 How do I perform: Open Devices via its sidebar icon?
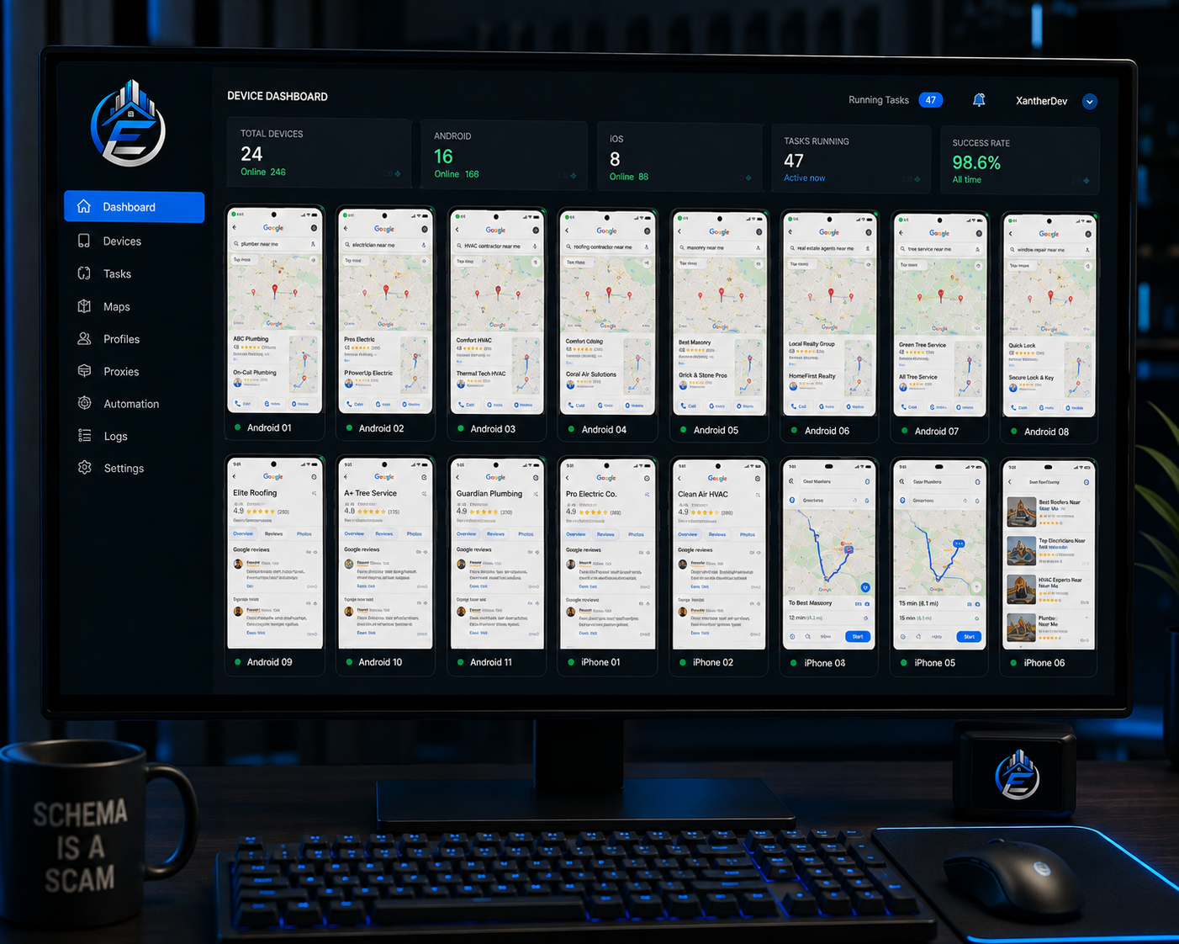click(84, 241)
